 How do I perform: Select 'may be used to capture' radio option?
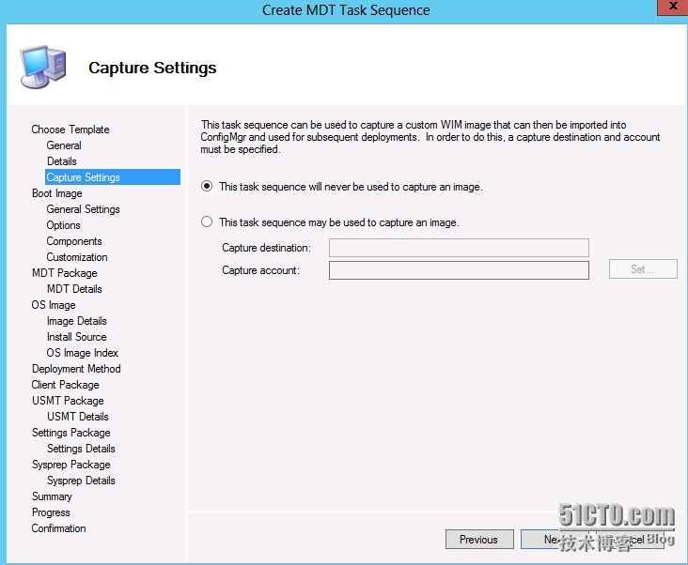click(x=207, y=222)
